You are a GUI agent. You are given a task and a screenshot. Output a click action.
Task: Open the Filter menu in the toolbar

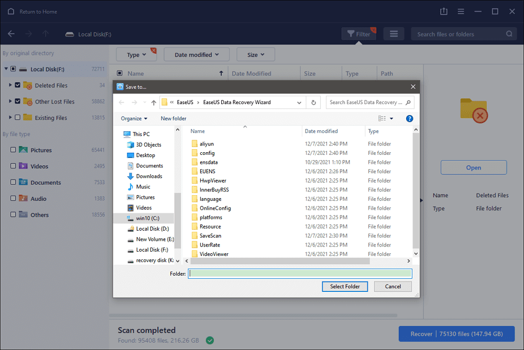click(359, 33)
